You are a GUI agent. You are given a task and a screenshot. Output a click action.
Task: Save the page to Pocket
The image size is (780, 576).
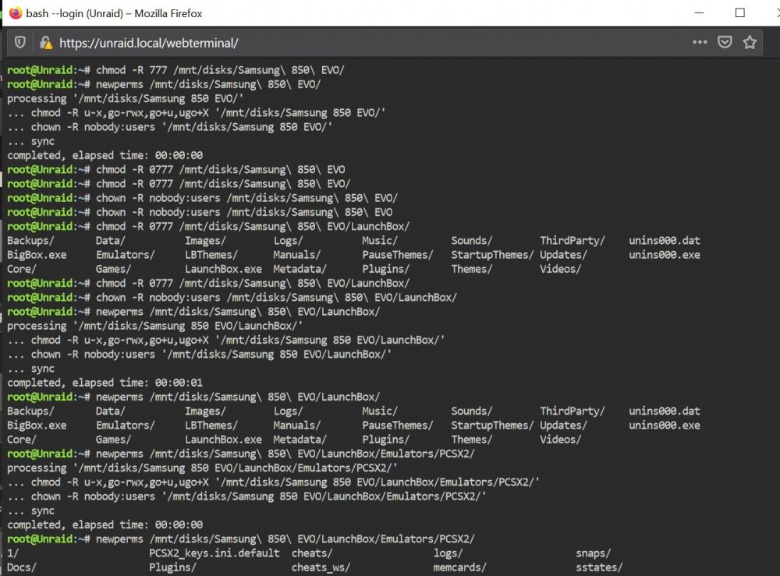[725, 42]
